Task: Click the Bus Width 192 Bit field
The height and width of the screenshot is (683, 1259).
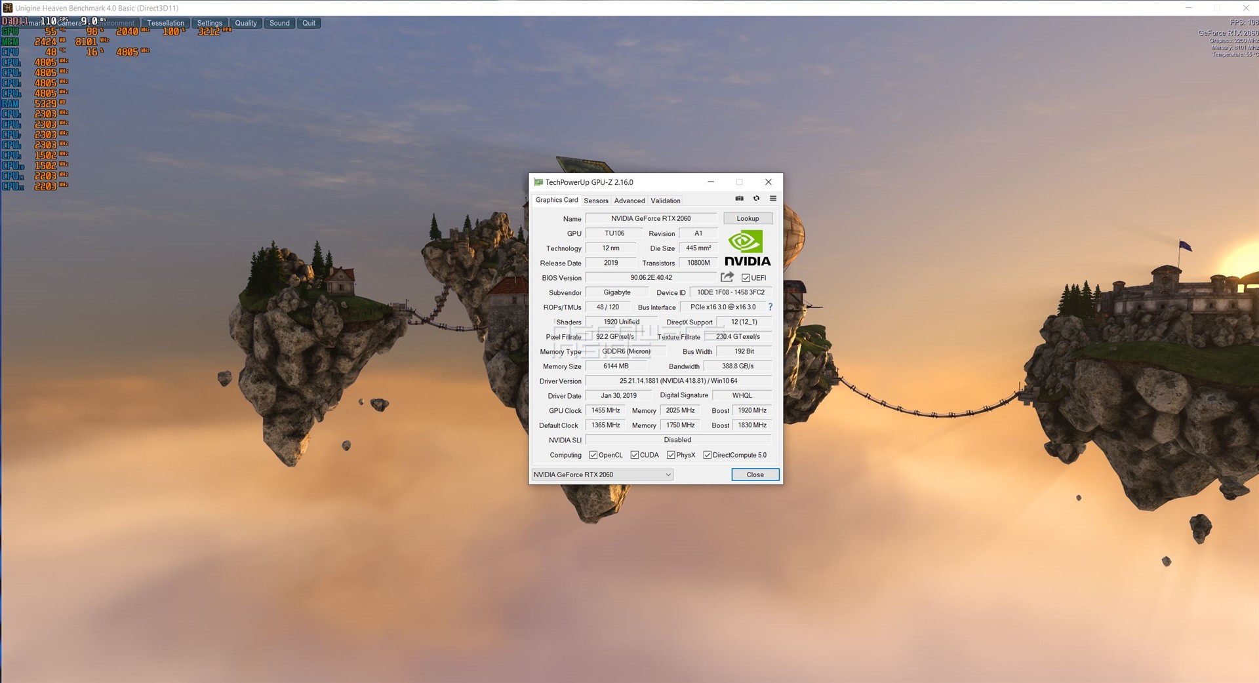Action: 744,351
